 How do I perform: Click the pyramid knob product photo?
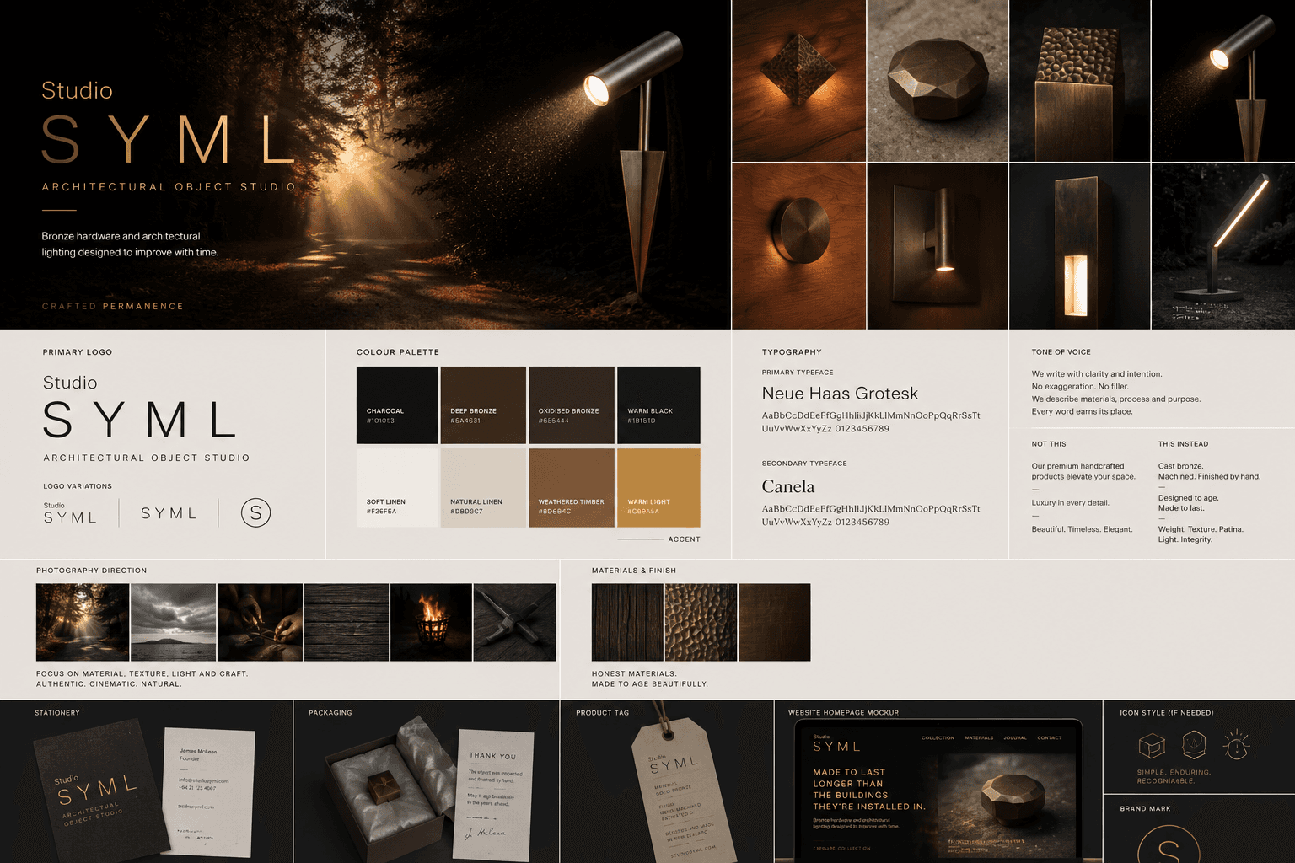tap(799, 81)
